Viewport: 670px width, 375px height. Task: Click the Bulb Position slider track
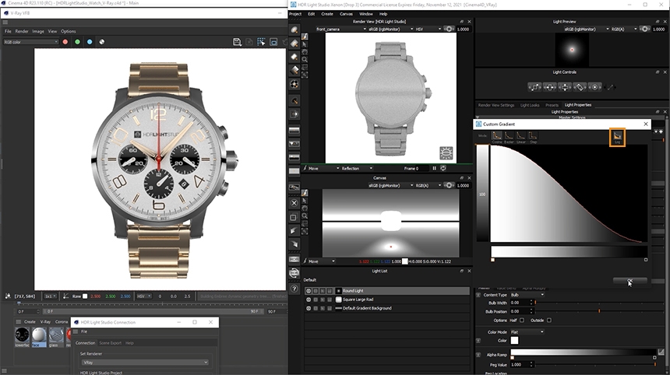(x=599, y=311)
